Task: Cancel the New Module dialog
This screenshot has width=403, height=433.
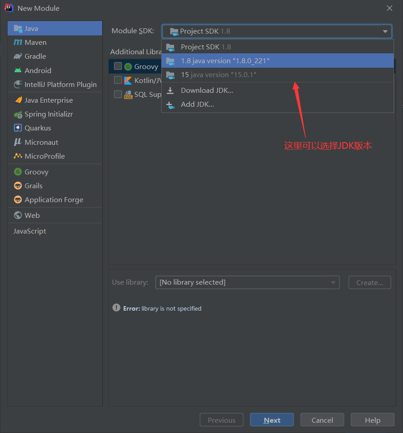Action: [x=322, y=420]
